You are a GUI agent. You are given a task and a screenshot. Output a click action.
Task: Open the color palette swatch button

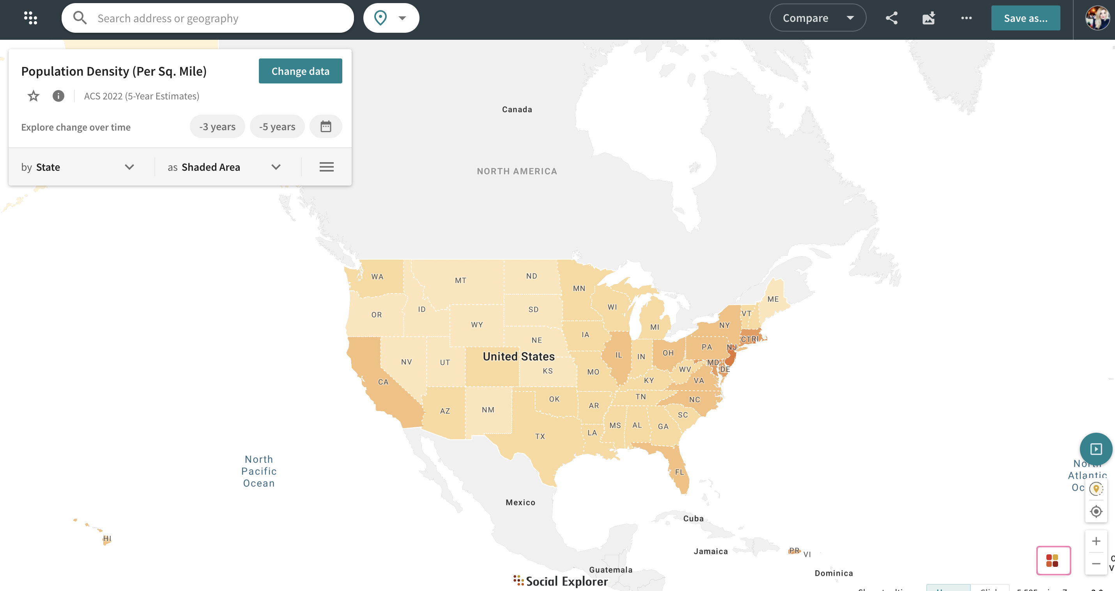pyautogui.click(x=1053, y=560)
